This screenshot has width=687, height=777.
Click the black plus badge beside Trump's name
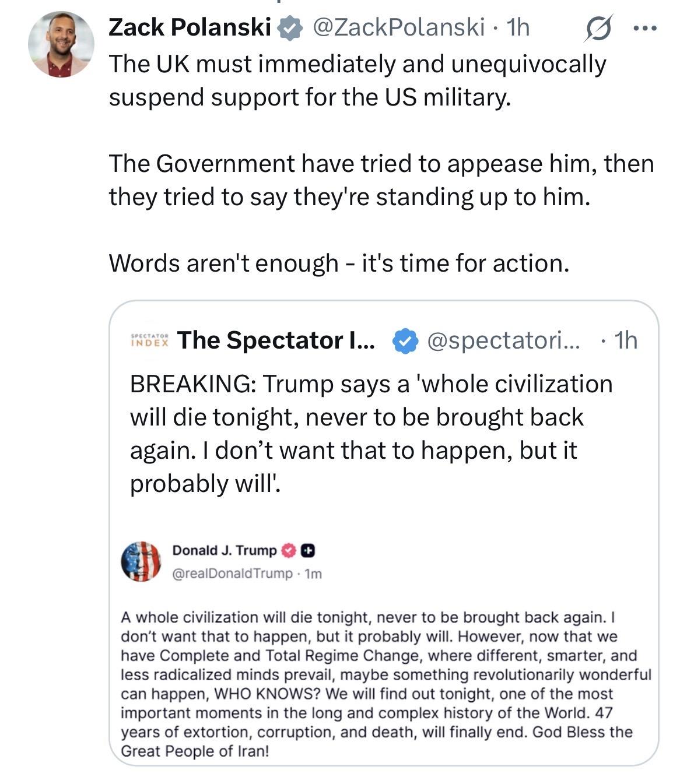(x=309, y=550)
